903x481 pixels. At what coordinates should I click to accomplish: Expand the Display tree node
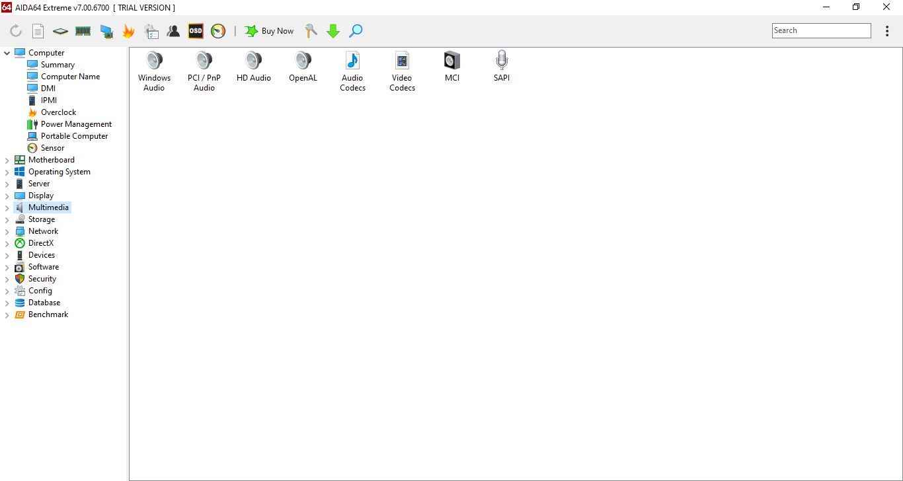(7, 196)
